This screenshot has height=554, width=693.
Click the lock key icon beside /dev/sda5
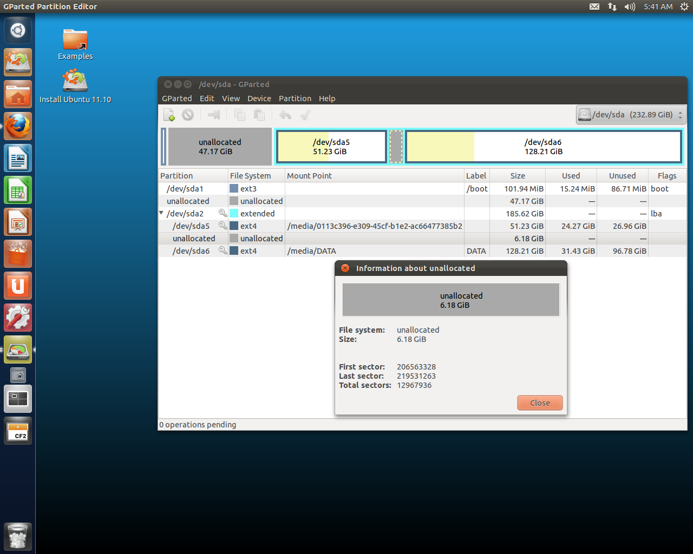(x=223, y=226)
